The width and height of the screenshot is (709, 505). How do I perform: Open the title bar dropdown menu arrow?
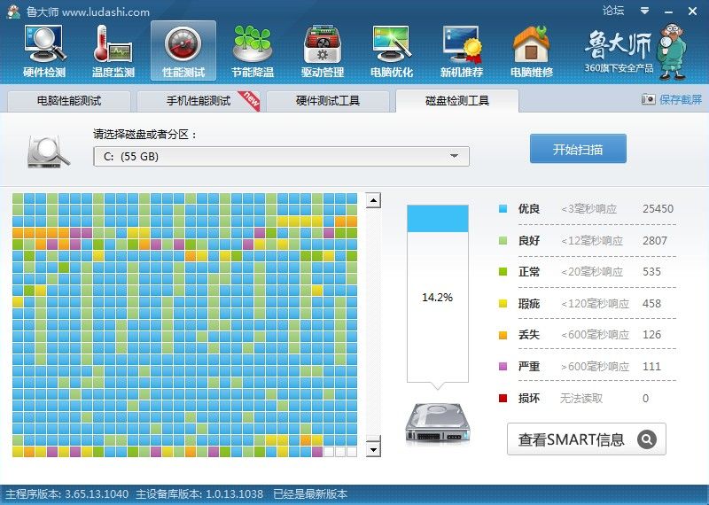pos(645,11)
